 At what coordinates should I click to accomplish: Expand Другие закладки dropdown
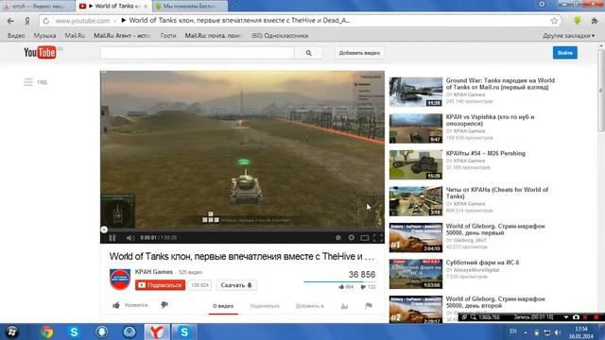click(569, 36)
